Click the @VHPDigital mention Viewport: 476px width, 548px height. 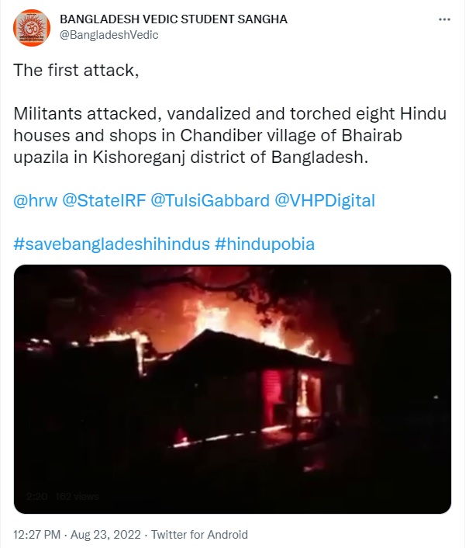click(325, 200)
